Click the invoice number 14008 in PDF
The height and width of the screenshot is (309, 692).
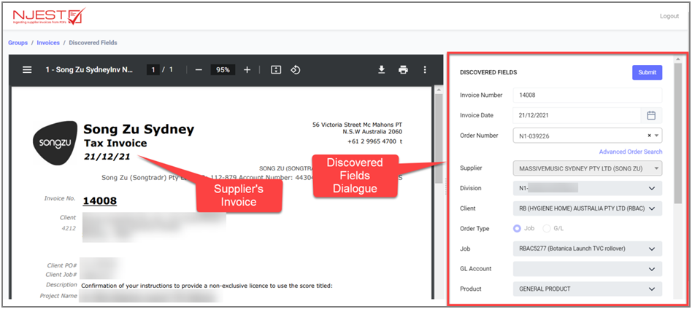(100, 201)
